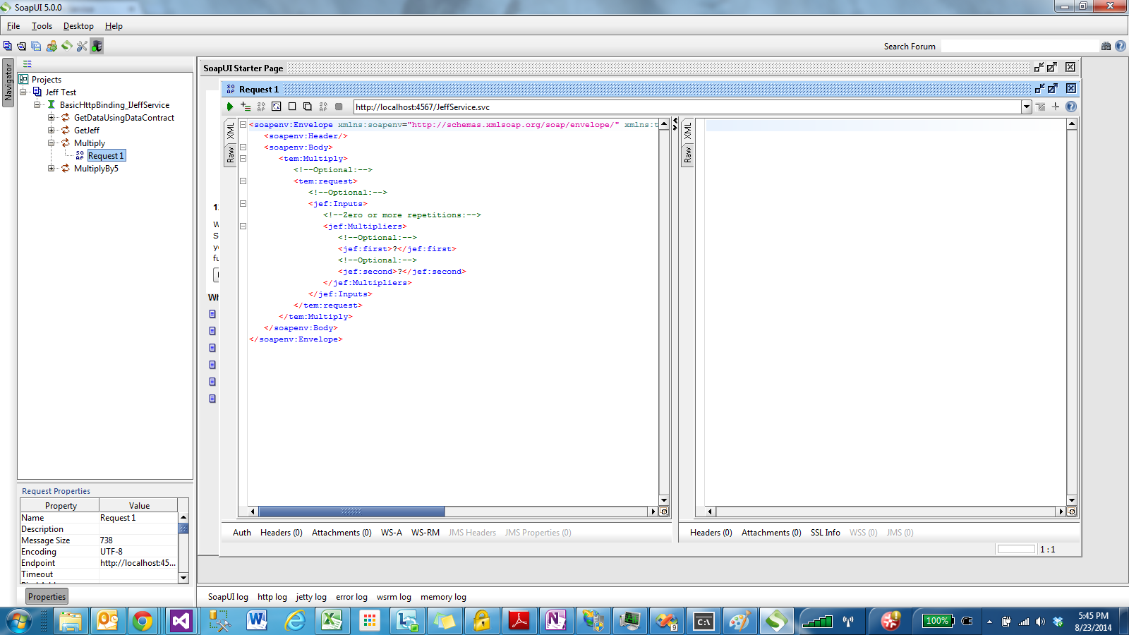Click the copy XML icon in the request toolbar

click(x=308, y=107)
